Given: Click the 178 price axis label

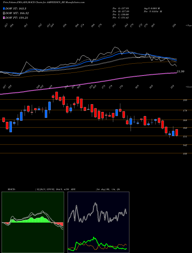Looking at the screenshot, I should coord(185,111).
